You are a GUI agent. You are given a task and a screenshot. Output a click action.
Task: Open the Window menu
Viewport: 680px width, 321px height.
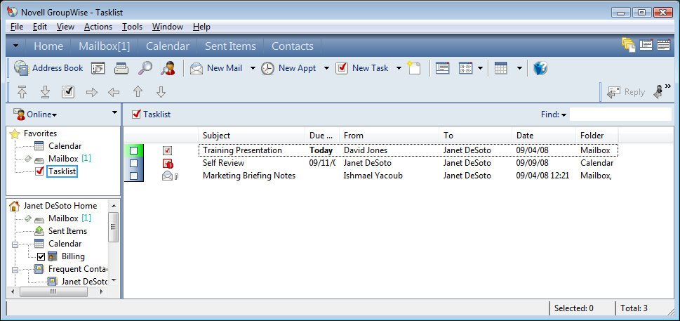click(168, 27)
